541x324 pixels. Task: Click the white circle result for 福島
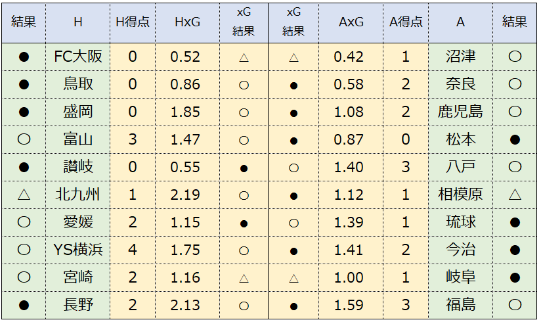click(515, 305)
